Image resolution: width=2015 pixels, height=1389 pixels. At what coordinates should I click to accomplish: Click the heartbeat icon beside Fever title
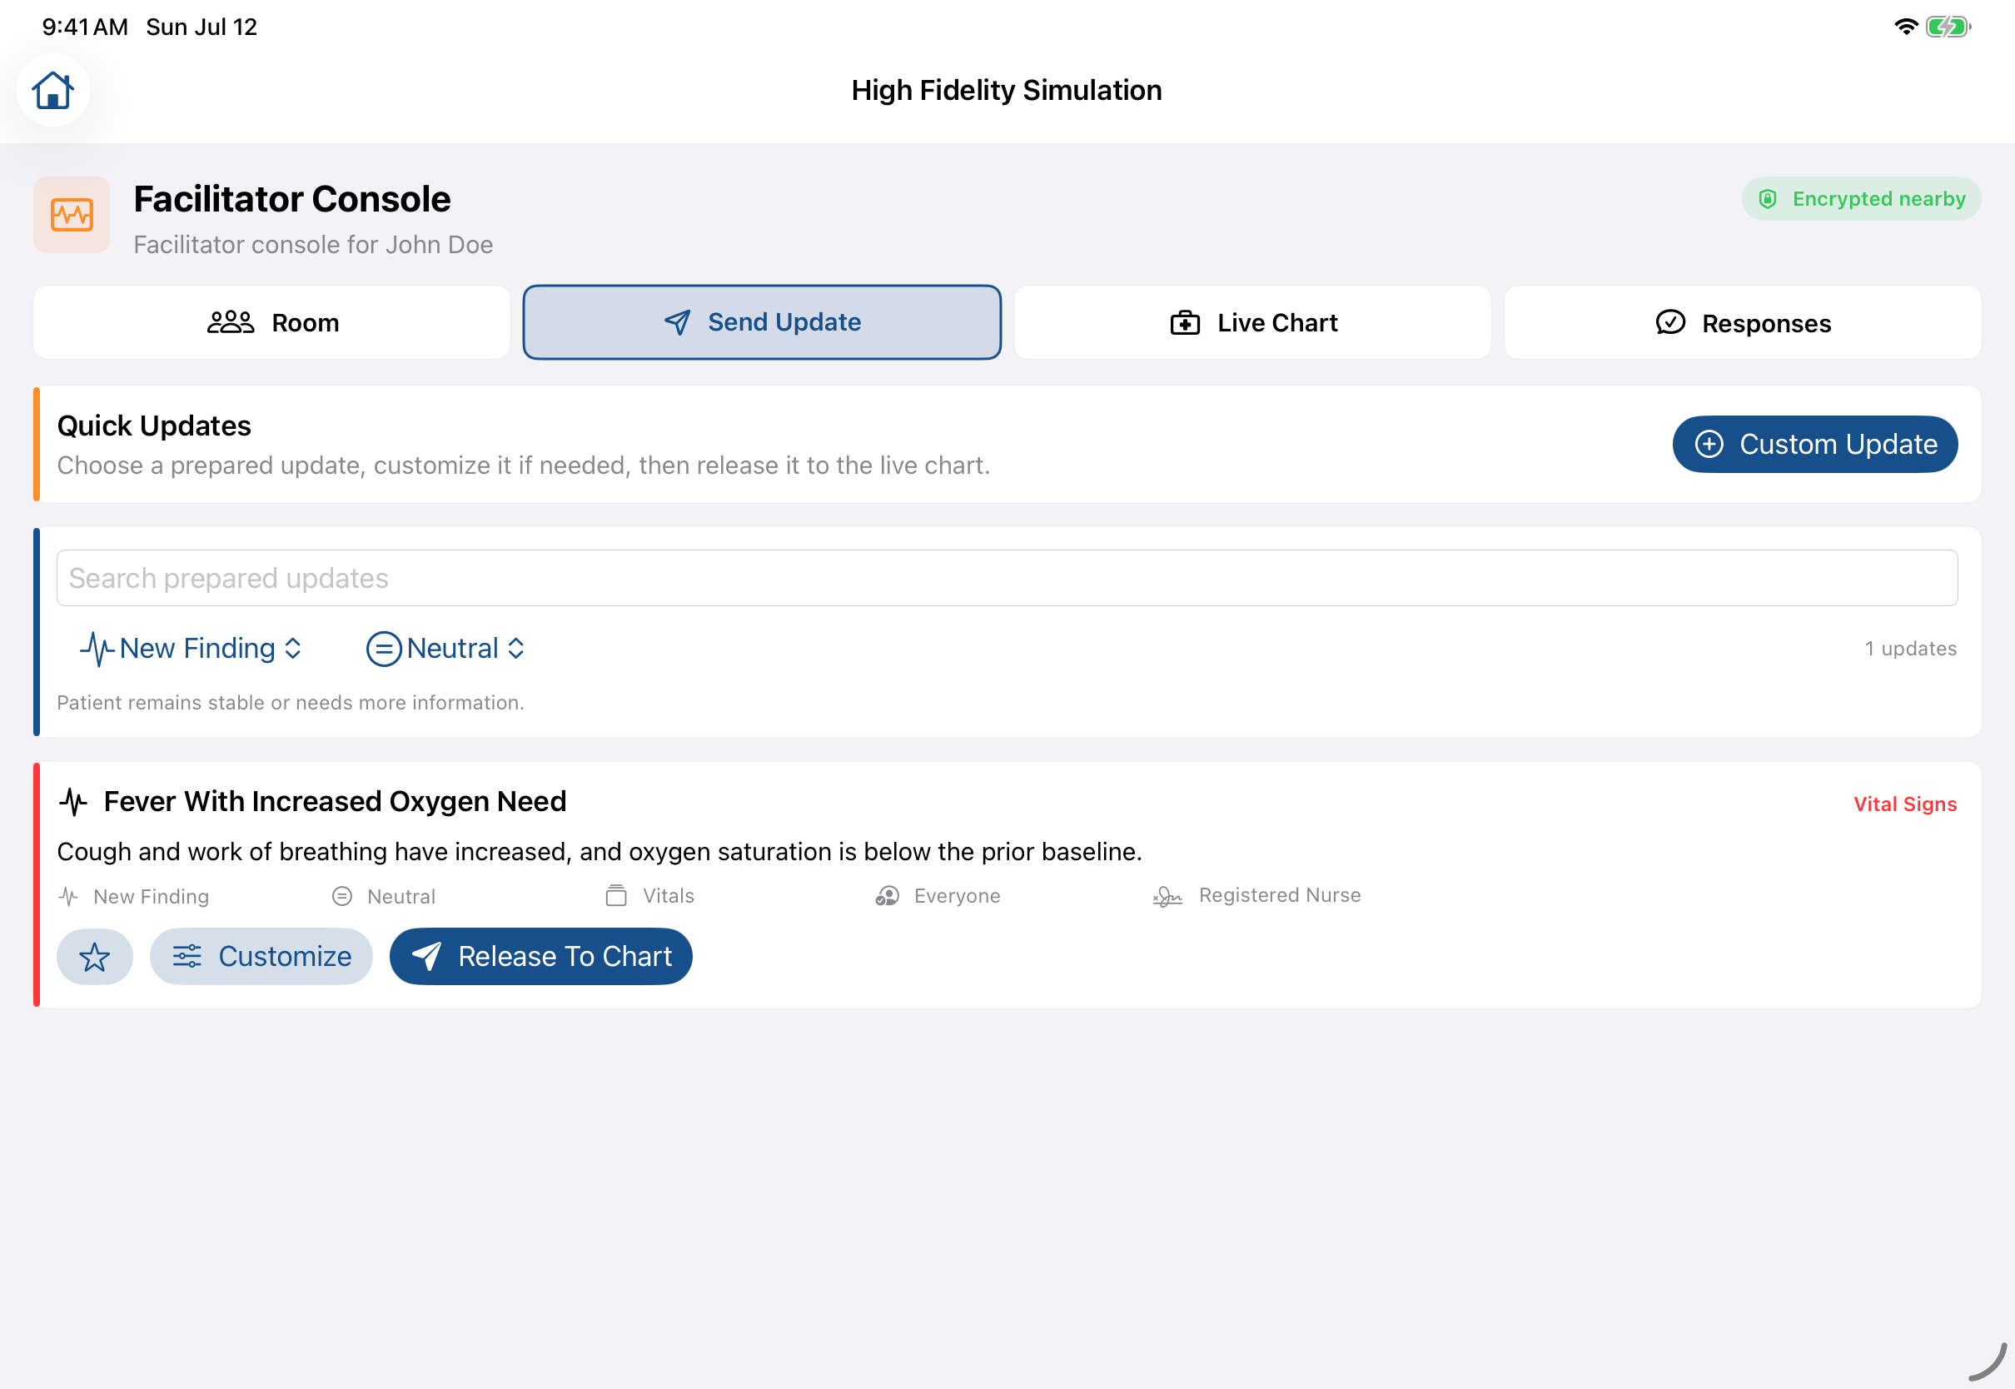[75, 802]
